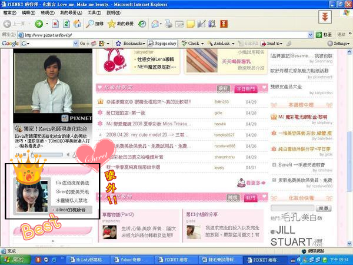Open the Windows 開始 Start button
The image size is (353, 265).
[x=15, y=260]
